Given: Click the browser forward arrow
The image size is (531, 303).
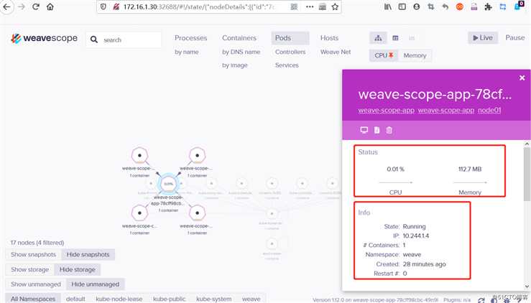Looking at the screenshot, I should pos(22,6).
